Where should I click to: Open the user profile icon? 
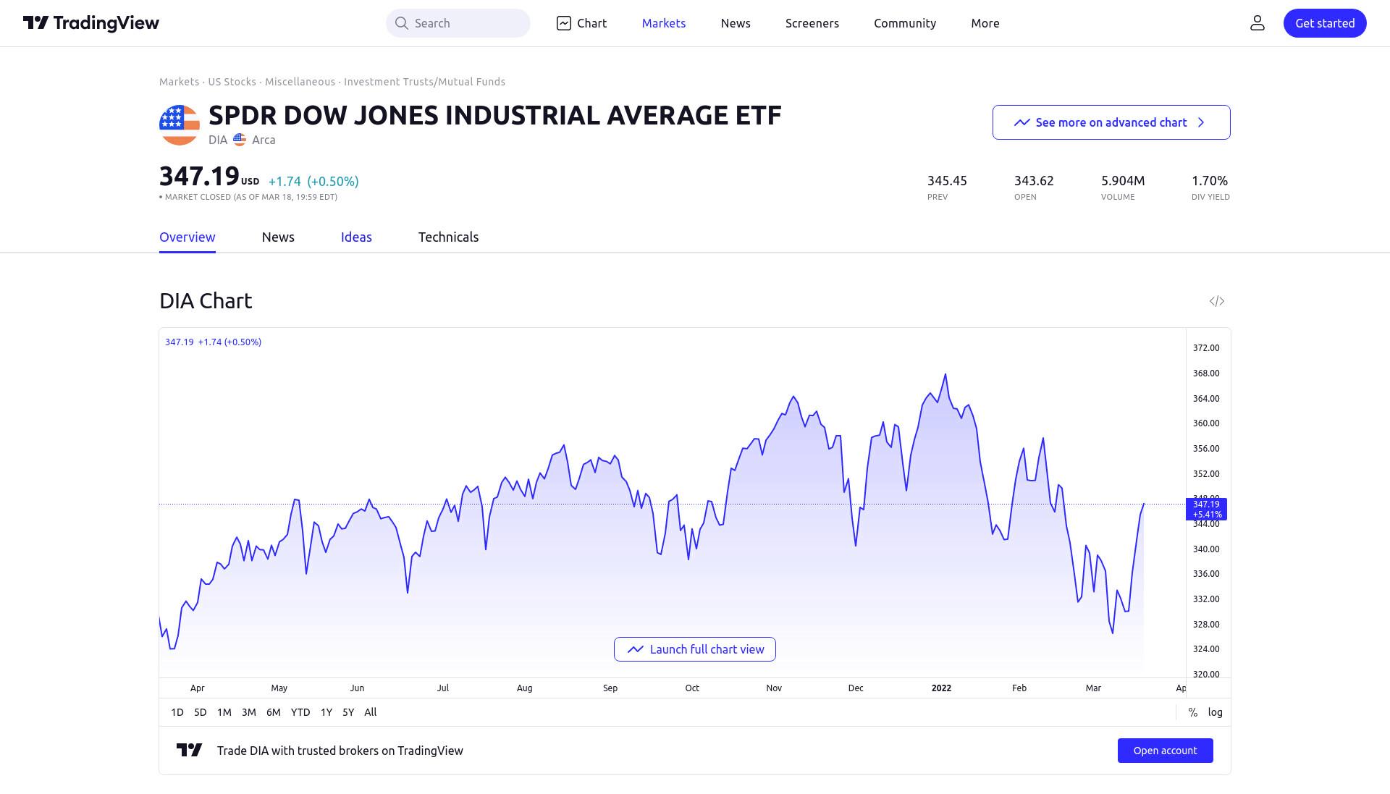(1258, 23)
